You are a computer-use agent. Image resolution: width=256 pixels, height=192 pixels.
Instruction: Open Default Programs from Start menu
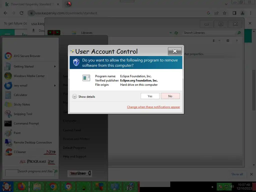click(74, 147)
